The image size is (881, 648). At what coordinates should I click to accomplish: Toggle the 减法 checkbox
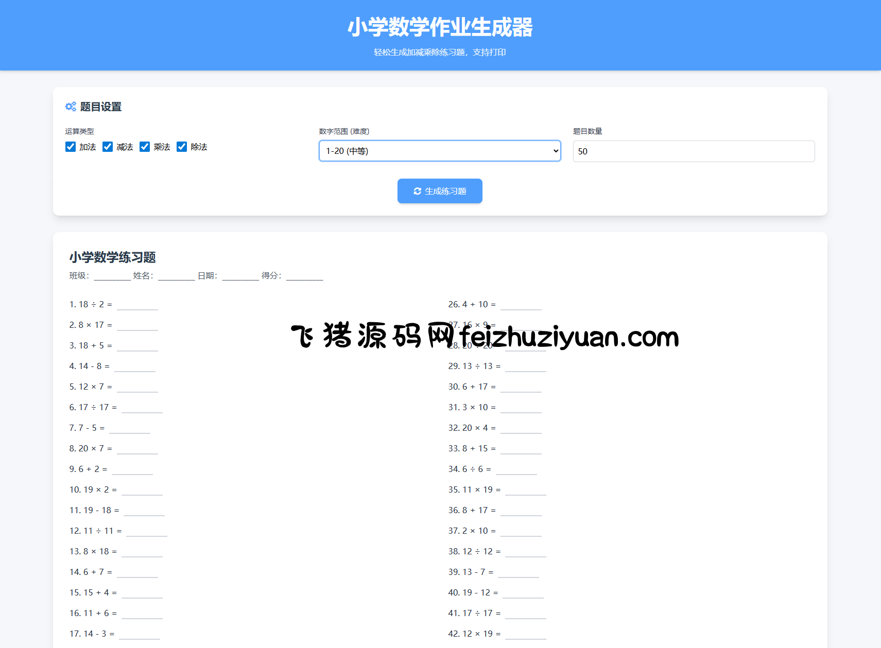[x=108, y=147]
